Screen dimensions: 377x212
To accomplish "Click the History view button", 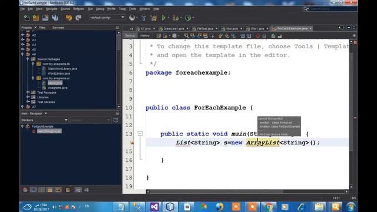I will tap(145, 35).
